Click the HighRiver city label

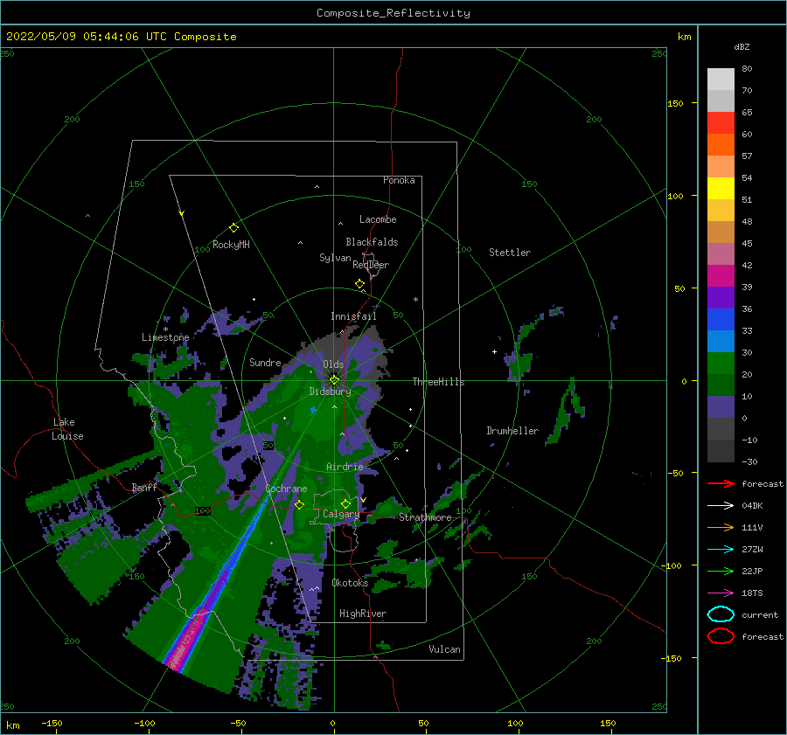pyautogui.click(x=363, y=614)
